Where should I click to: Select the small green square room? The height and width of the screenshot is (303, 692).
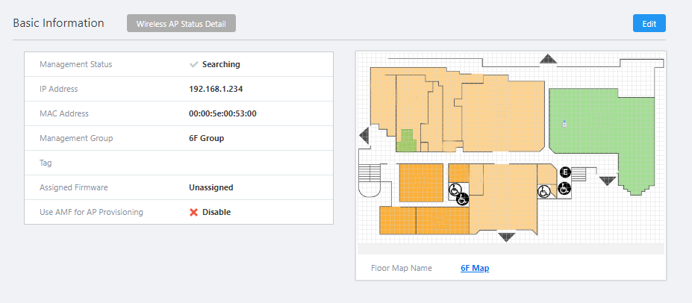click(405, 140)
